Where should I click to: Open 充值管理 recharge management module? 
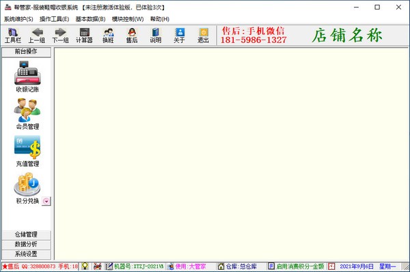(x=27, y=151)
